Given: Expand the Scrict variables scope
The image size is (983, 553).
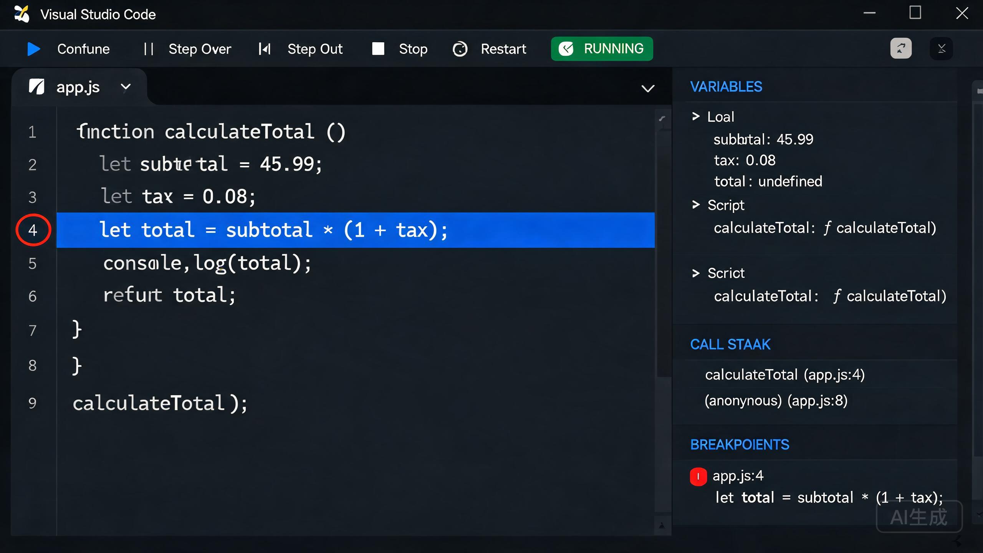Looking at the screenshot, I should [695, 273].
